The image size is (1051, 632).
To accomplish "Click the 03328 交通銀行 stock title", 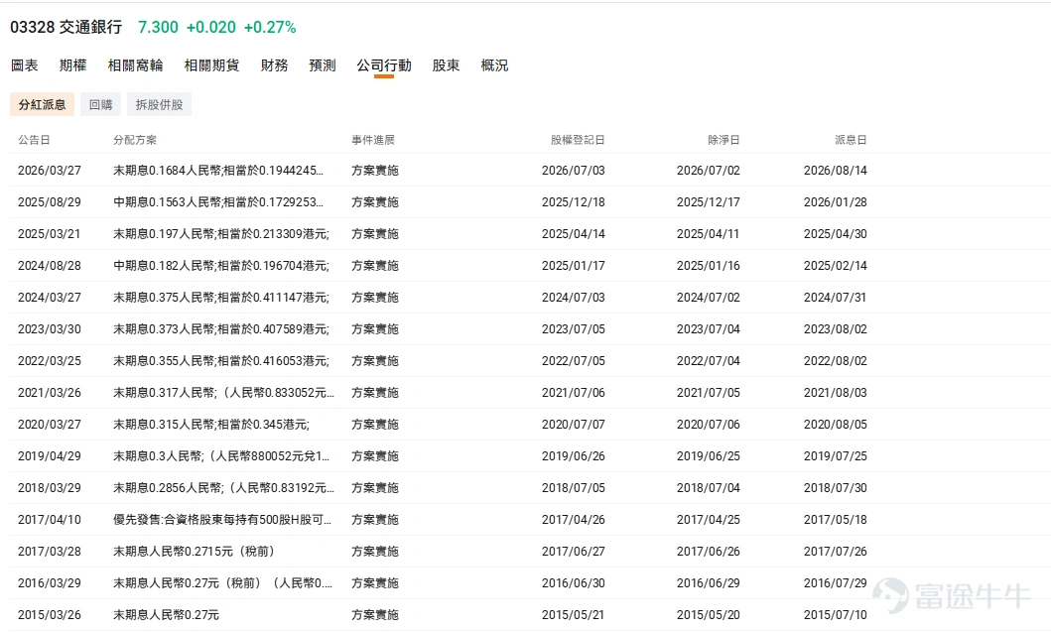I will pos(66,27).
